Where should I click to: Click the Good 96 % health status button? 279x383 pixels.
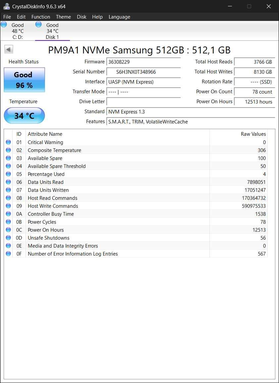(25, 80)
